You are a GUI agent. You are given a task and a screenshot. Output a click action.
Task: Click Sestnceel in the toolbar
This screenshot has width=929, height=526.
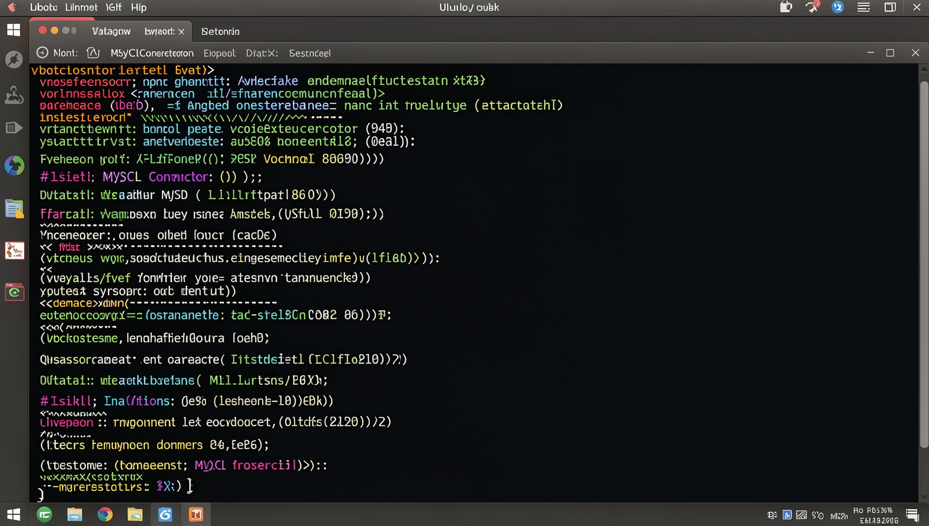click(x=309, y=53)
